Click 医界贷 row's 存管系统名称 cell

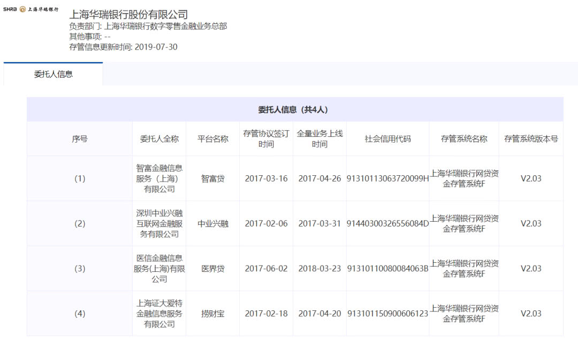coord(464,269)
